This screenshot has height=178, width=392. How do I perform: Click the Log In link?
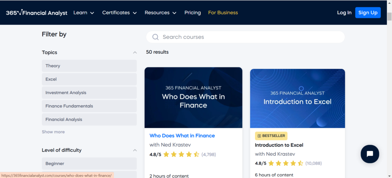click(x=344, y=13)
